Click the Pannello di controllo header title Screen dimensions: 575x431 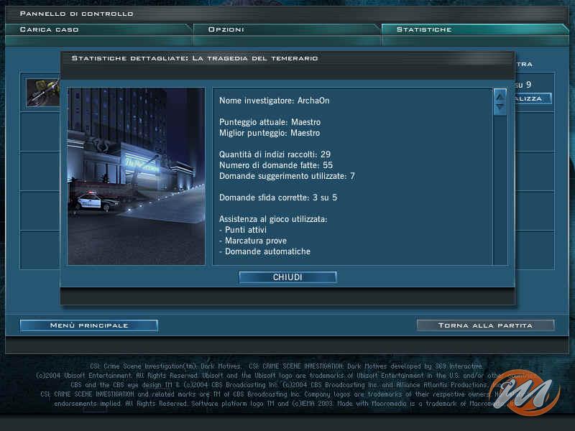coord(76,14)
